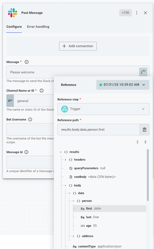Toggle the channel input type button
154x249 pixels.
(x=10, y=101)
